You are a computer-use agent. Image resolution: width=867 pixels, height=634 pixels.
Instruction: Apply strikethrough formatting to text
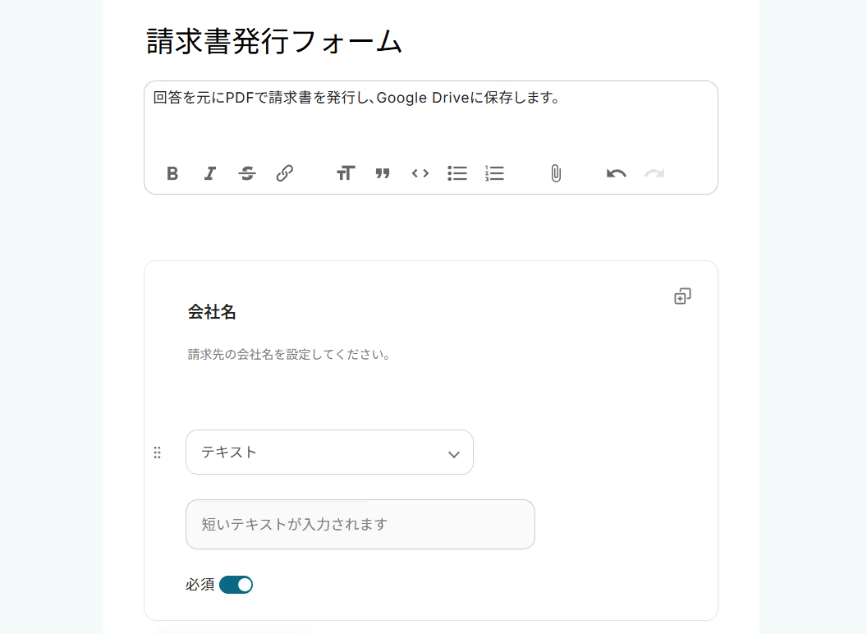pos(247,173)
